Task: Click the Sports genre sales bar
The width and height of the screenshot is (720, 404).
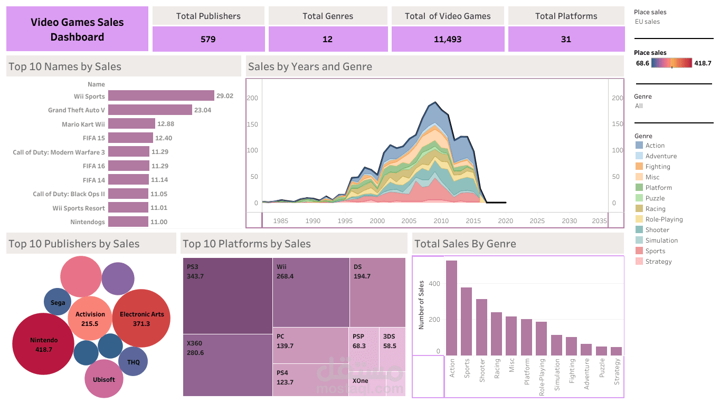Action: (466, 321)
